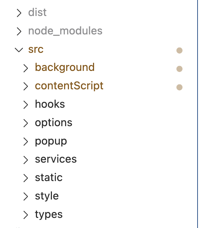Viewport: 200px width, 228px height.
Task: Select the dist folder
Action: click(38, 13)
